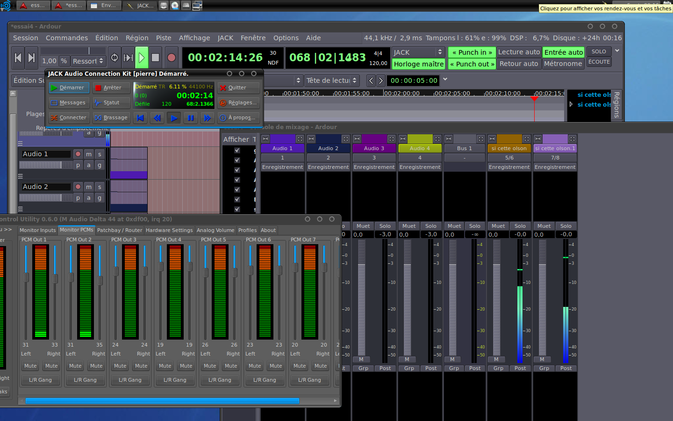Stop playback with Ardour's square stop button

click(x=156, y=58)
